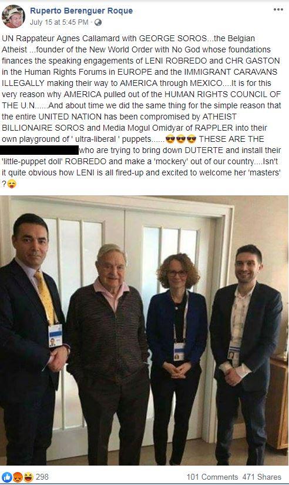This screenshot has height=485, width=289.
Task: Click the blacked-out redaction bar in the text
Action: point(39,150)
